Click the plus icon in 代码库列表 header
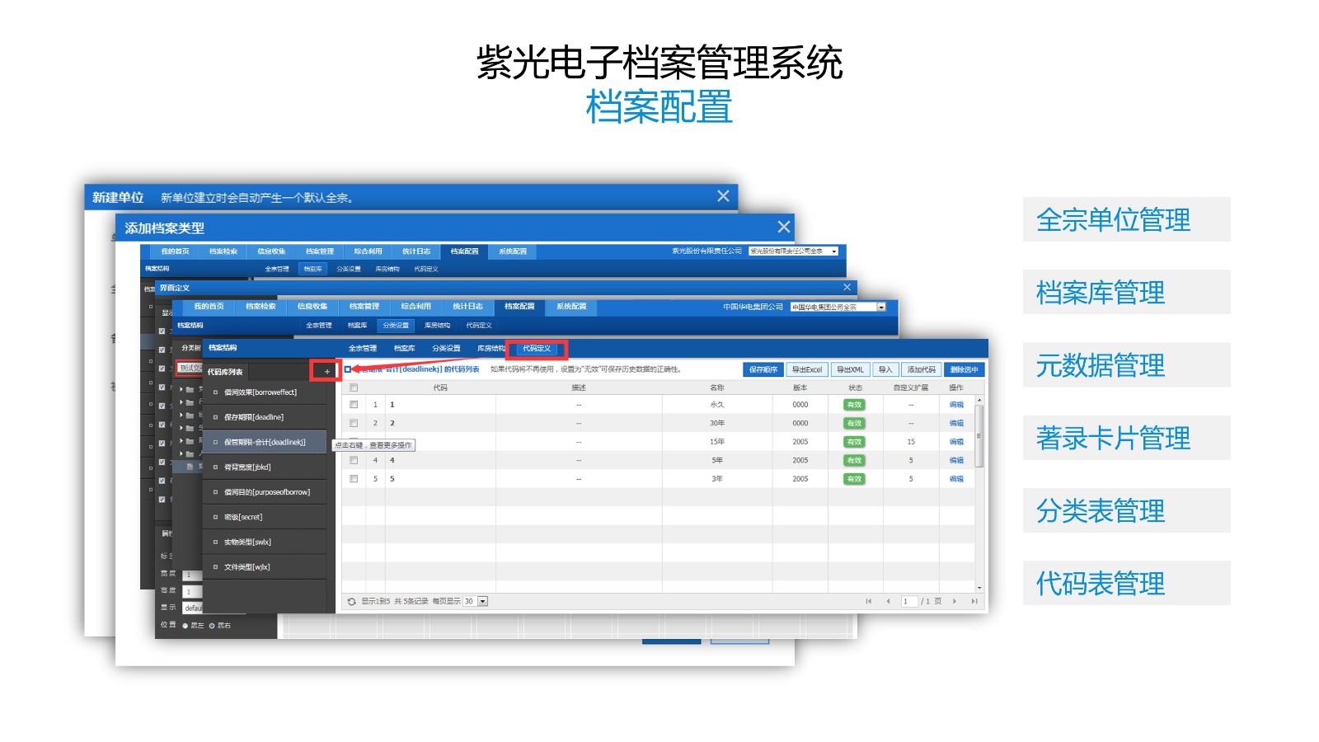The height and width of the screenshot is (742, 1319). [x=327, y=372]
